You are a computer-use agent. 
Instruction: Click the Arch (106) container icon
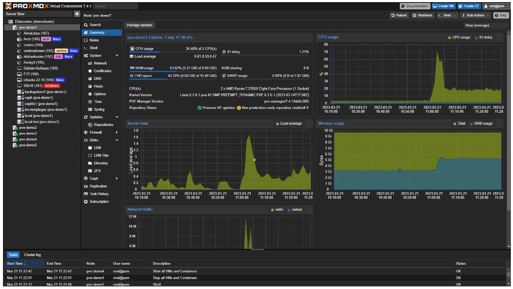click(x=19, y=39)
